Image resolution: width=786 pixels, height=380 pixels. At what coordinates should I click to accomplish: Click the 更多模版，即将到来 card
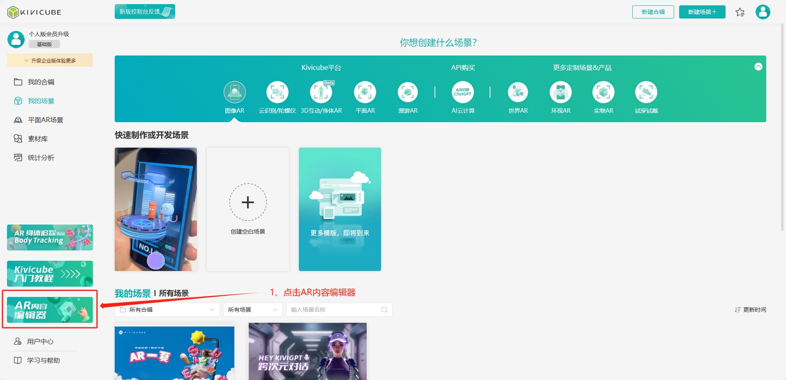(340, 209)
